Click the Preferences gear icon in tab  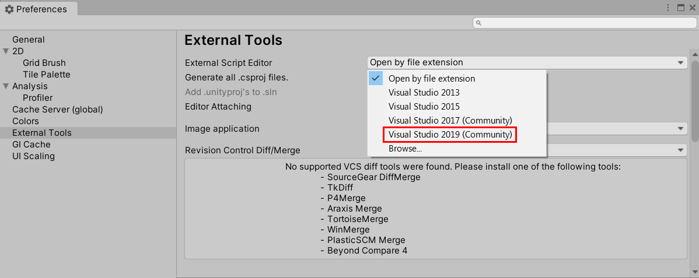[x=9, y=9]
